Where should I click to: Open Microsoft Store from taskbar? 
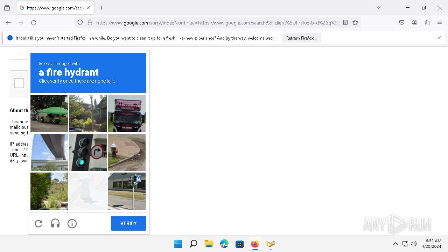click(239, 244)
